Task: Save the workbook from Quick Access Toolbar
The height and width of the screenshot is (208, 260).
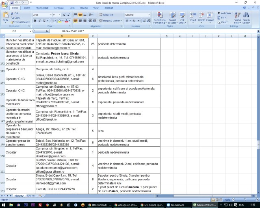Action: point(12,3)
